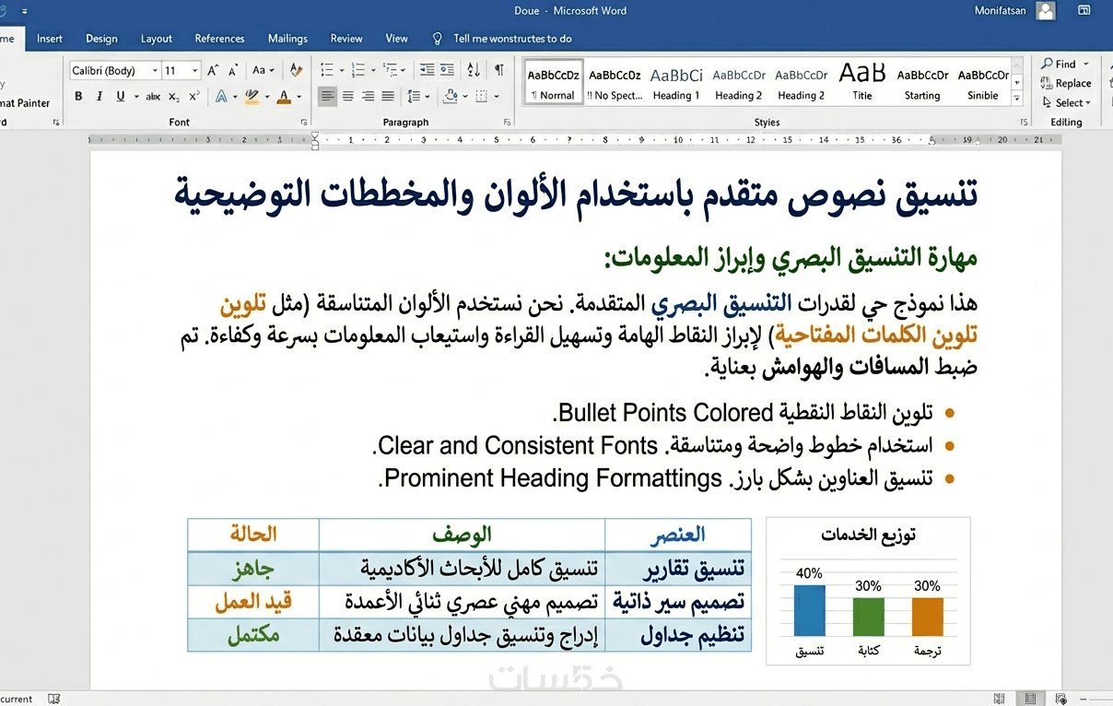
Task: Toggle superscript formatting
Action: (193, 96)
